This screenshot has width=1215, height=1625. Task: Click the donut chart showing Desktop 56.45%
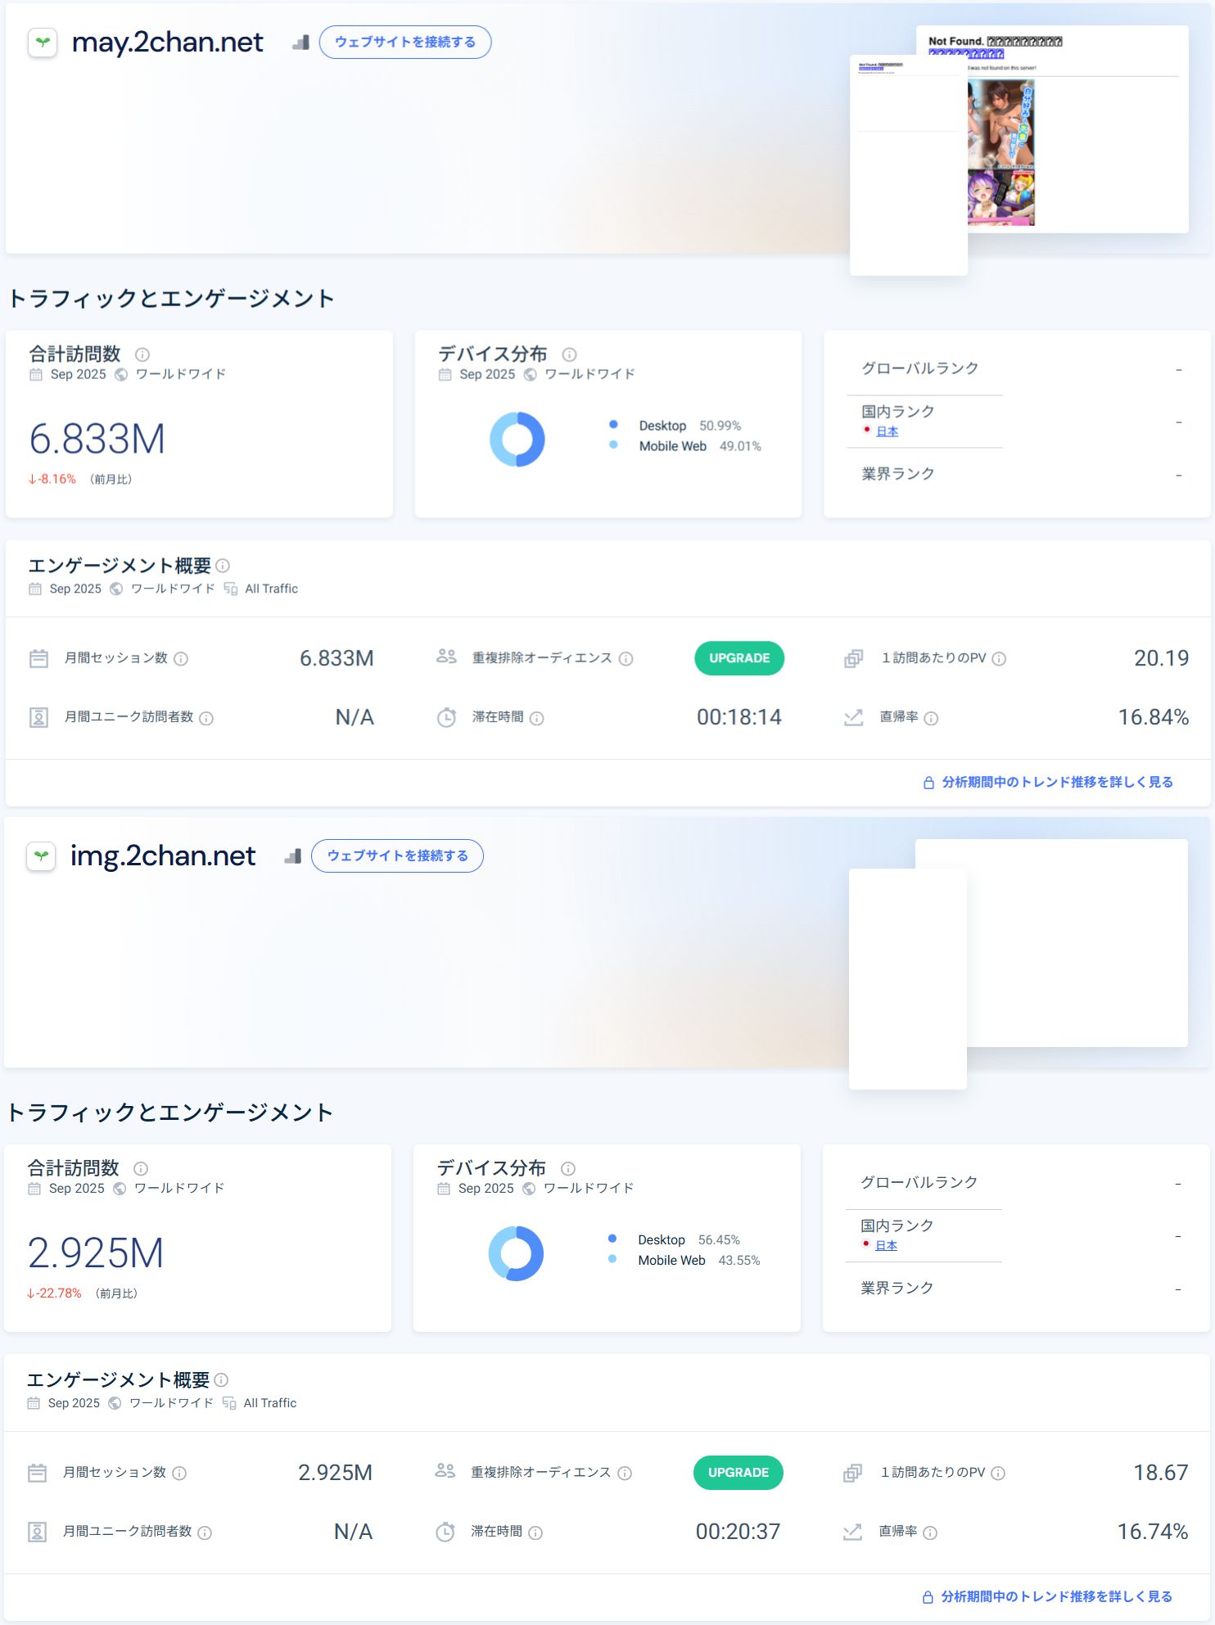click(x=516, y=1253)
